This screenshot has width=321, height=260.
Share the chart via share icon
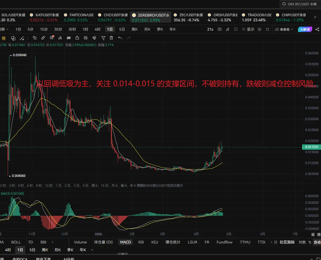[317, 29]
